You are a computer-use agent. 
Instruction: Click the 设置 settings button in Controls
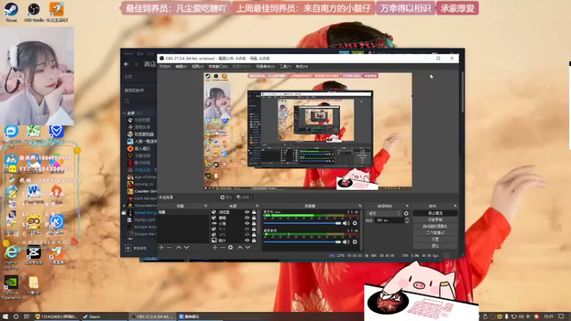[435, 239]
